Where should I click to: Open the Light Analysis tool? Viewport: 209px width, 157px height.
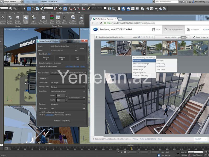(x=33, y=19)
